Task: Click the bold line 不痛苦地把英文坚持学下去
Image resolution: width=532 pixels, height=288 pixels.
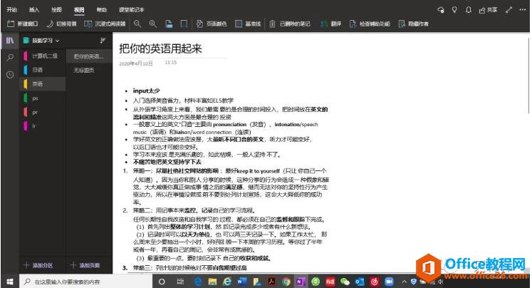Action: pos(167,162)
